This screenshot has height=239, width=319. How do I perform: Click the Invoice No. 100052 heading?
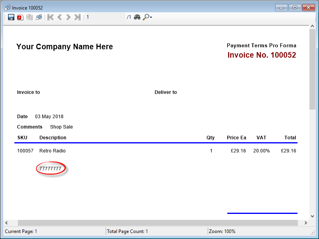(x=262, y=55)
